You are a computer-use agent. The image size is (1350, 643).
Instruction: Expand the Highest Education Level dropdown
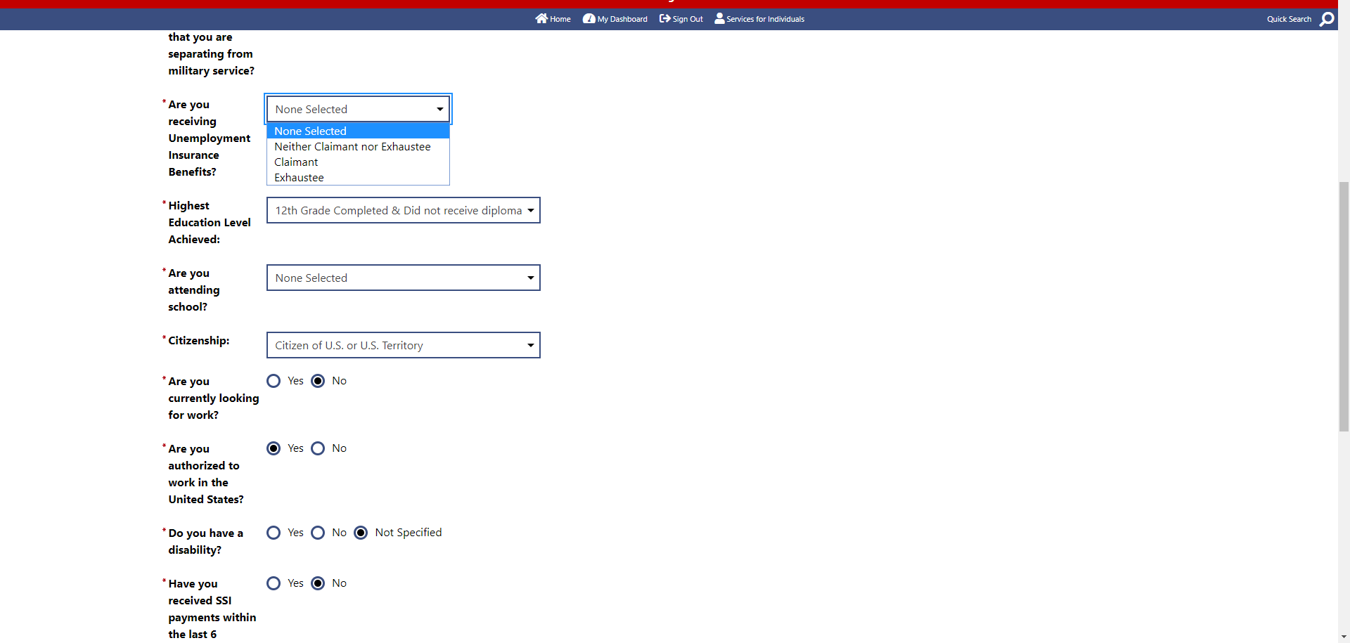pyautogui.click(x=403, y=210)
